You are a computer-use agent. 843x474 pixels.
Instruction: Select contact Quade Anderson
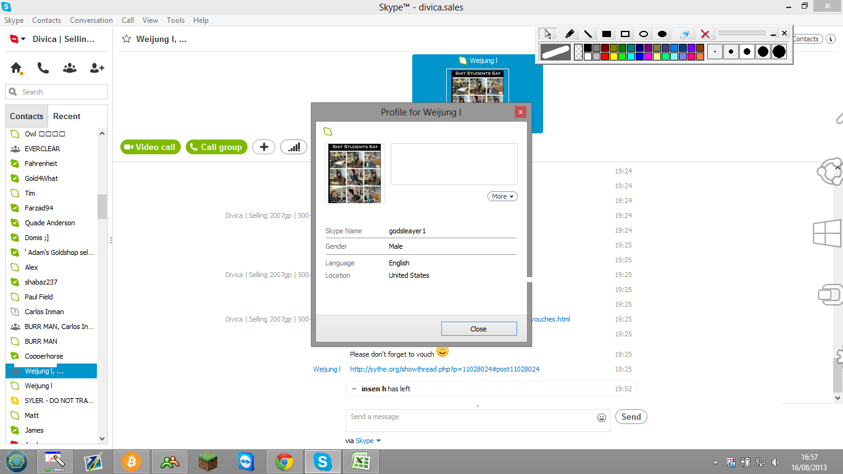[x=51, y=223]
